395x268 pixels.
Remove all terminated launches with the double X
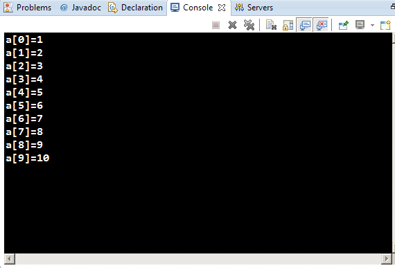[249, 25]
